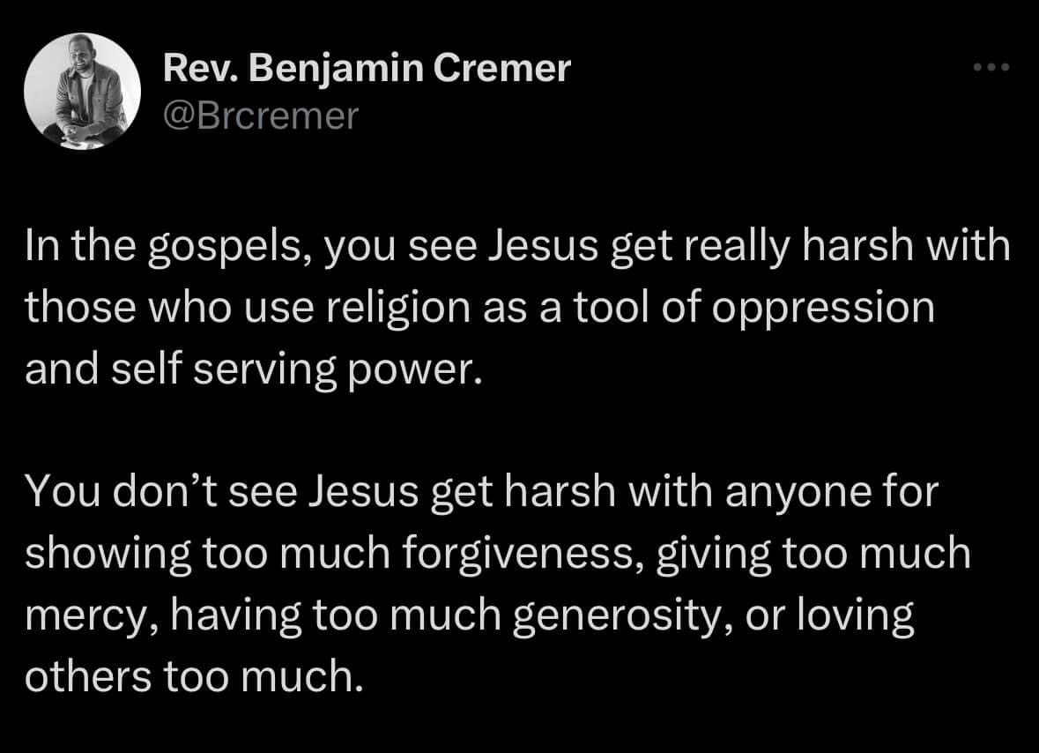
Task: Open the three-dot more options menu
Action: pyautogui.click(x=991, y=68)
